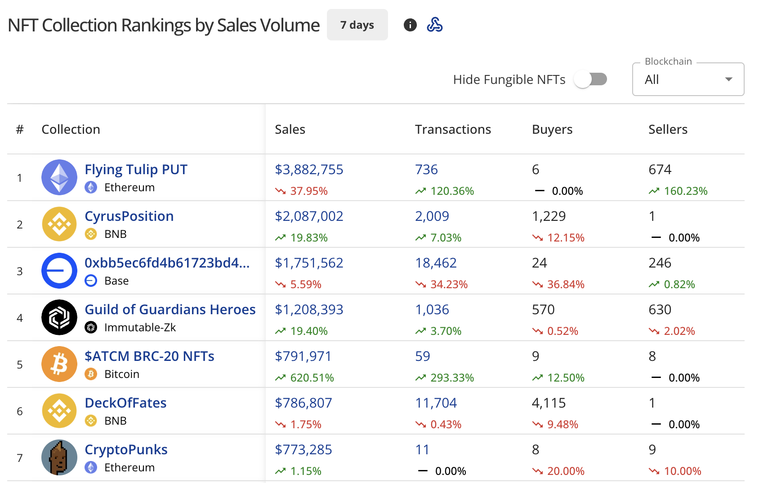Open the 7 days period selector
This screenshot has height=483, width=759.
(357, 25)
